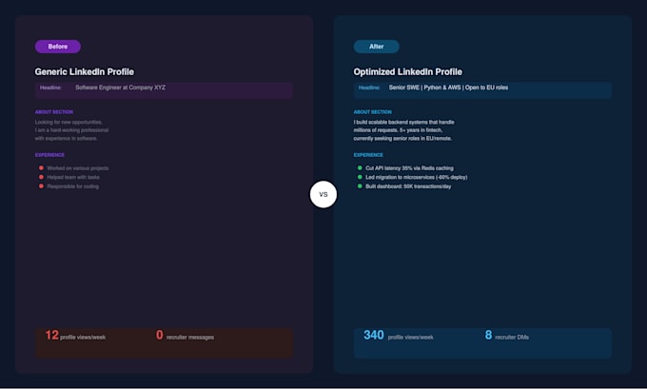The height and width of the screenshot is (389, 647).
Task: Click the Senior SWE Python & AWS headline
Action: (448, 88)
